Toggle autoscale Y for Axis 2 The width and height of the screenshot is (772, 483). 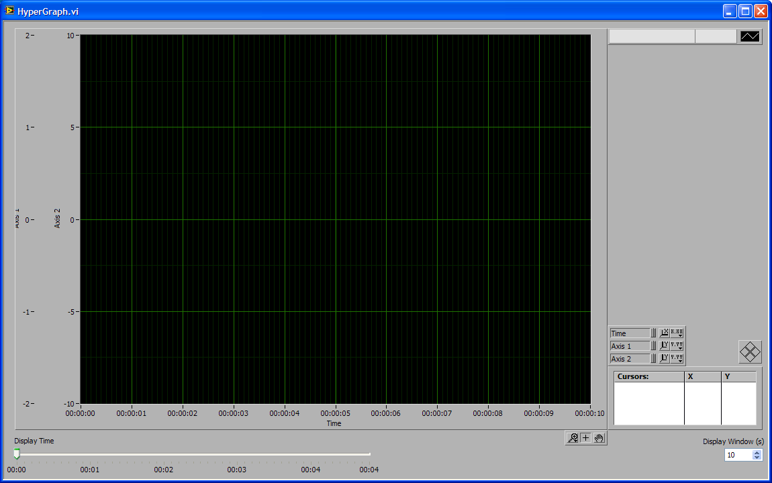pos(664,359)
